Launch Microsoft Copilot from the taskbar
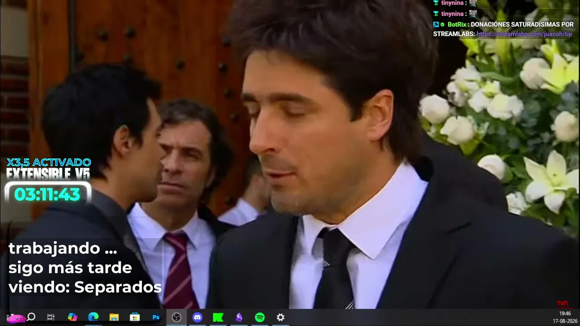This screenshot has width=580, height=326. [72, 317]
